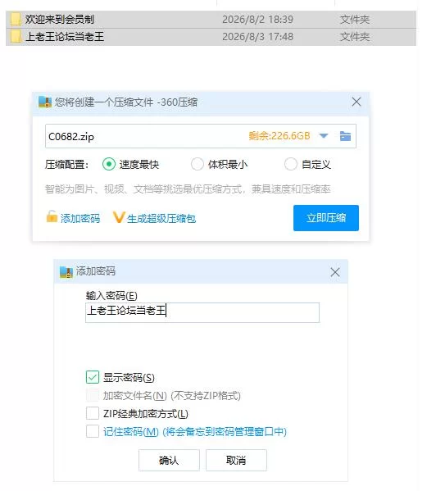Focus the 输入密码 password field
Image resolution: width=436 pixels, height=491 pixels.
click(202, 312)
